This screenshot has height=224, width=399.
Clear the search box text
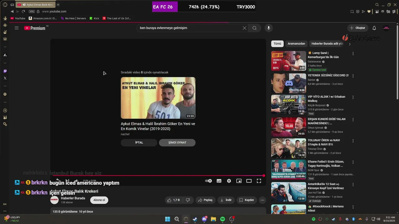245,28
